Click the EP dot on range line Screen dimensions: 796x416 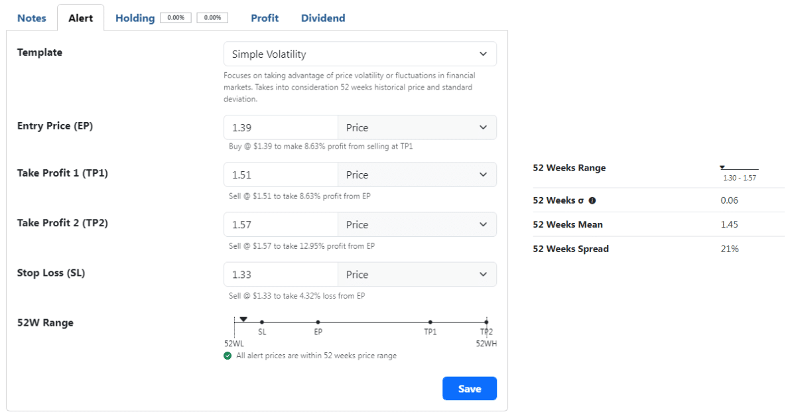coord(318,322)
